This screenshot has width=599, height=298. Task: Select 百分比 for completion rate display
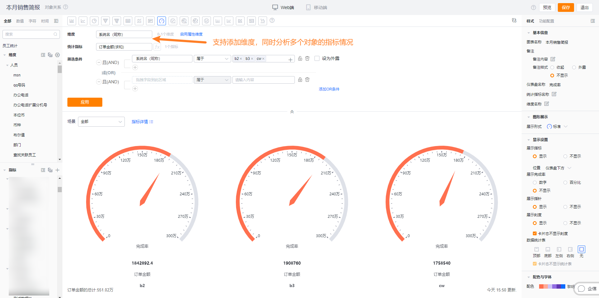coord(565,183)
